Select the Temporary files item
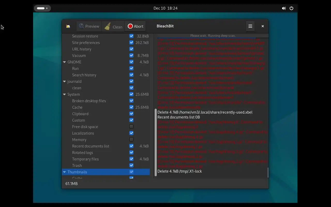Screen dimensions: 331x207 coord(85,159)
